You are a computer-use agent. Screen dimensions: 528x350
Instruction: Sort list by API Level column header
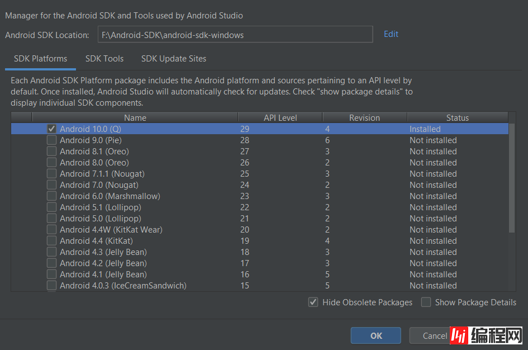[x=280, y=118]
